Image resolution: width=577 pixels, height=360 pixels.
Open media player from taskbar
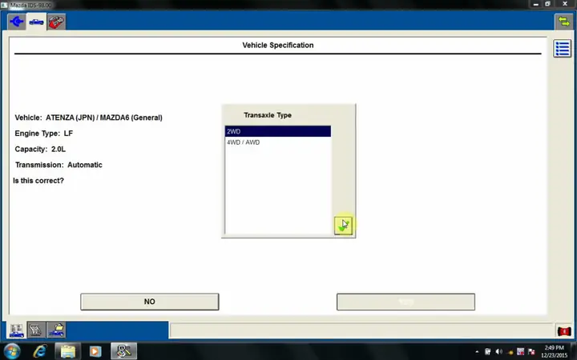pyautogui.click(x=95, y=351)
